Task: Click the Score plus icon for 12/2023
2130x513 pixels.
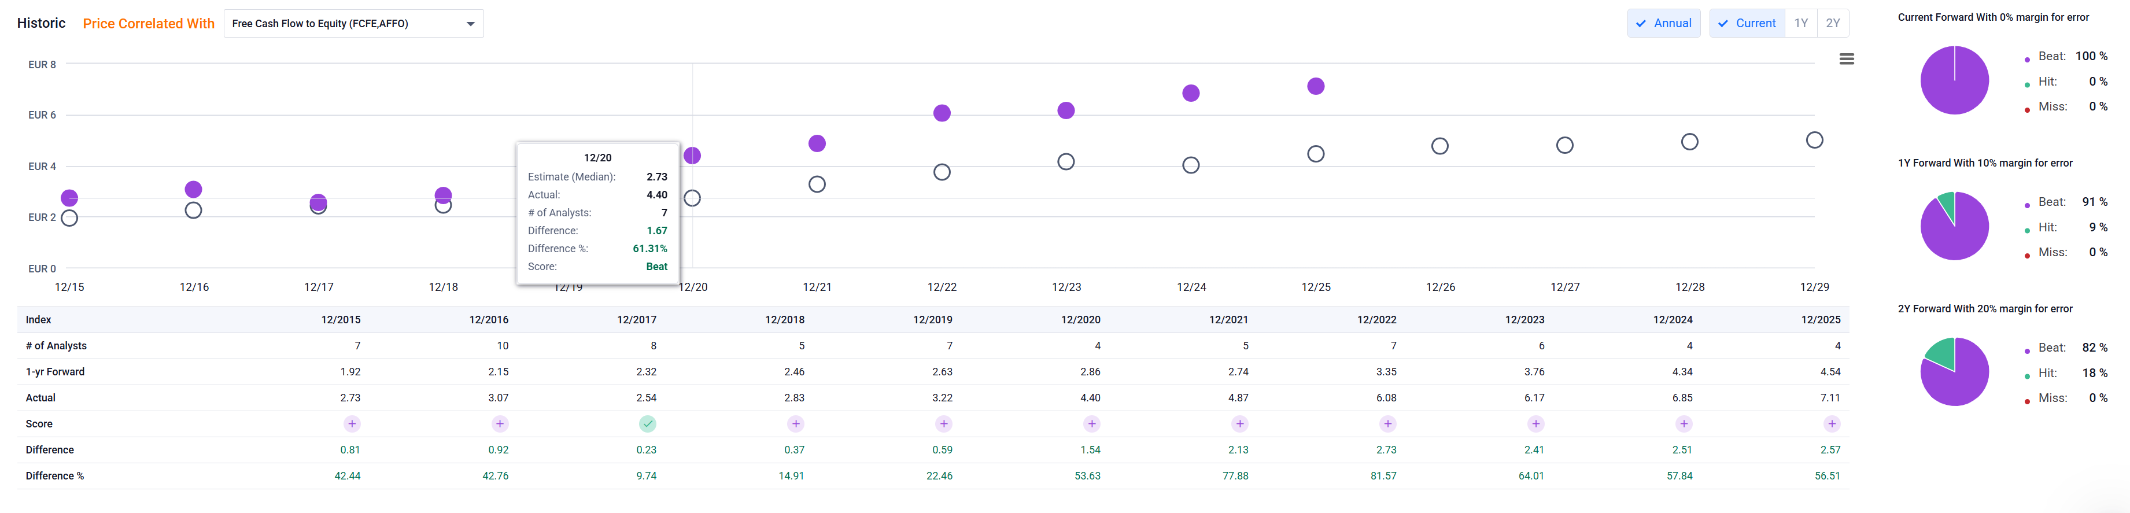Action: tap(1536, 423)
